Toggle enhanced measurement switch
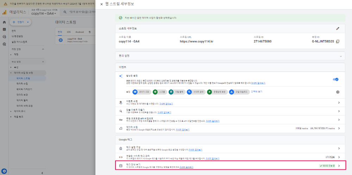352x175 pixels. 335,79
